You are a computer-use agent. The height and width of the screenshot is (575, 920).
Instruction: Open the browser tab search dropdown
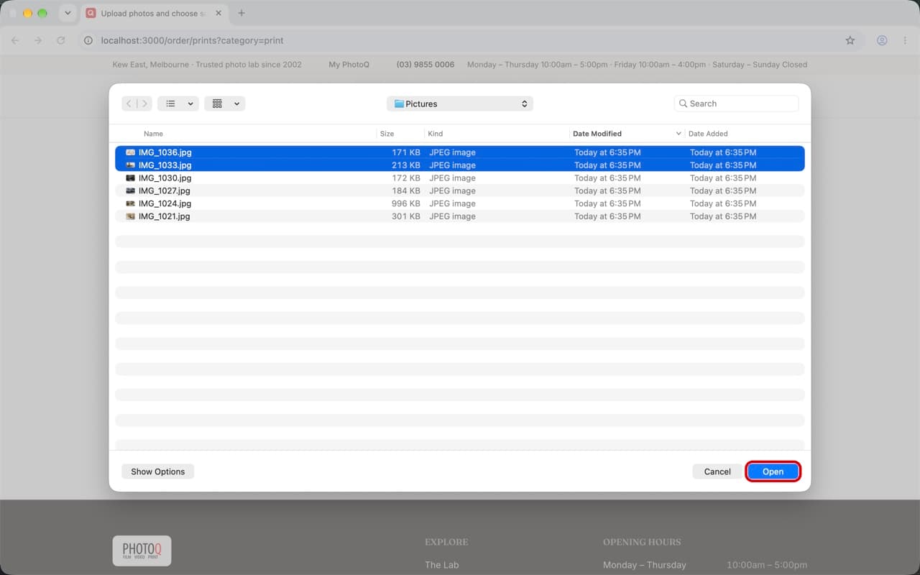pos(68,13)
